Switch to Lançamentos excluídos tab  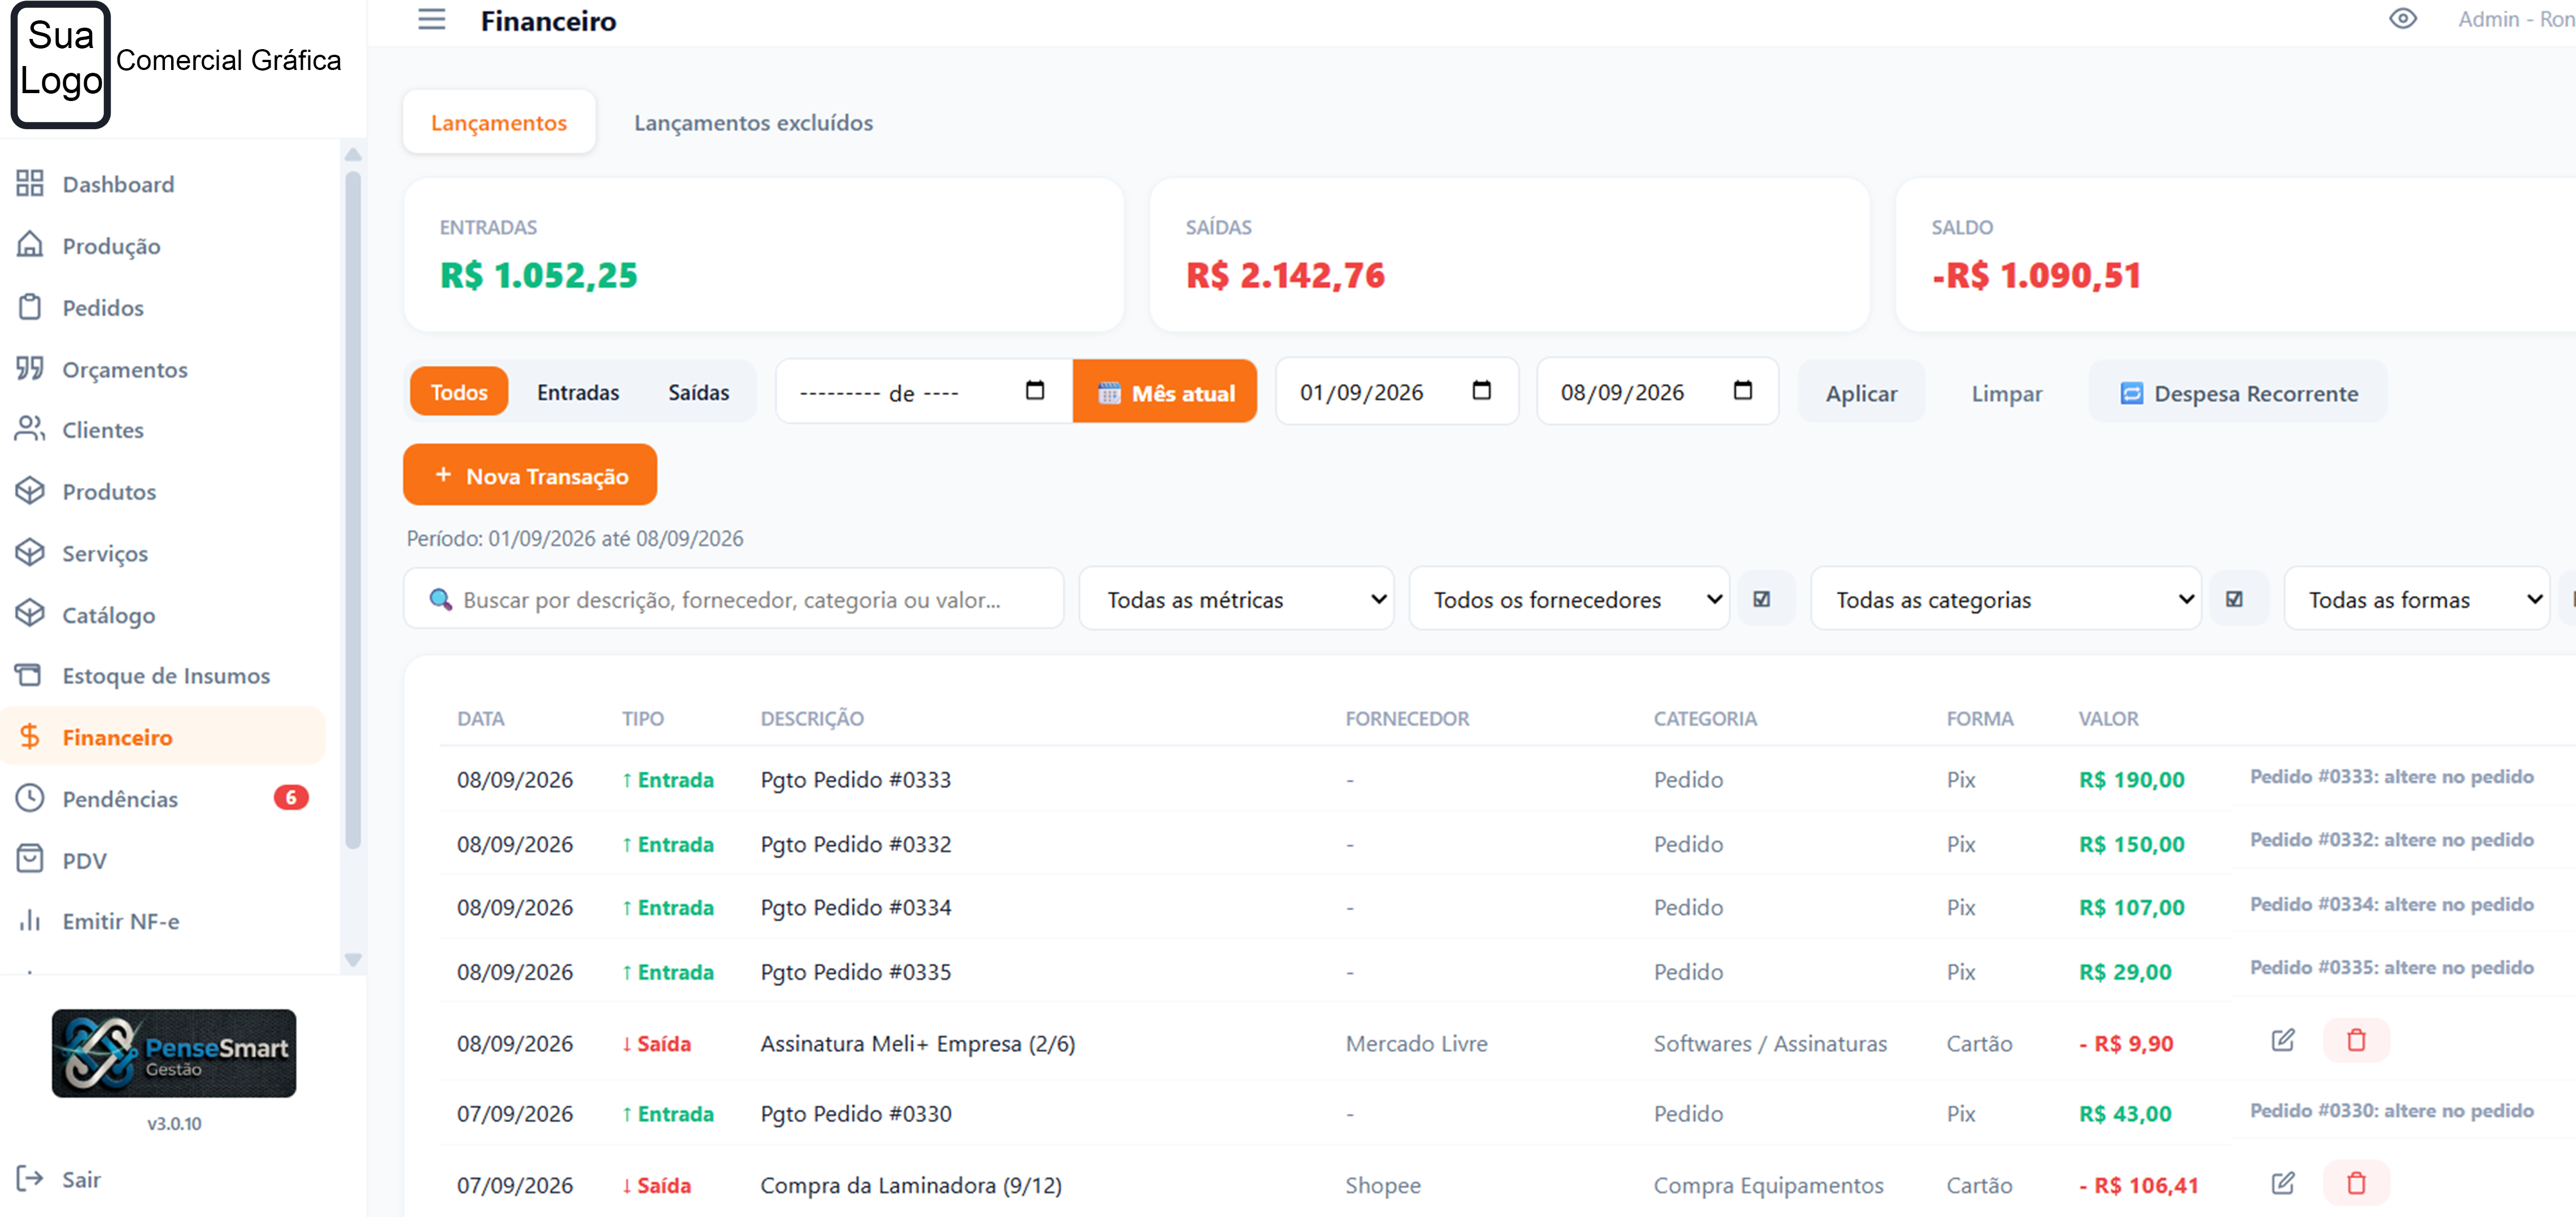(x=753, y=122)
